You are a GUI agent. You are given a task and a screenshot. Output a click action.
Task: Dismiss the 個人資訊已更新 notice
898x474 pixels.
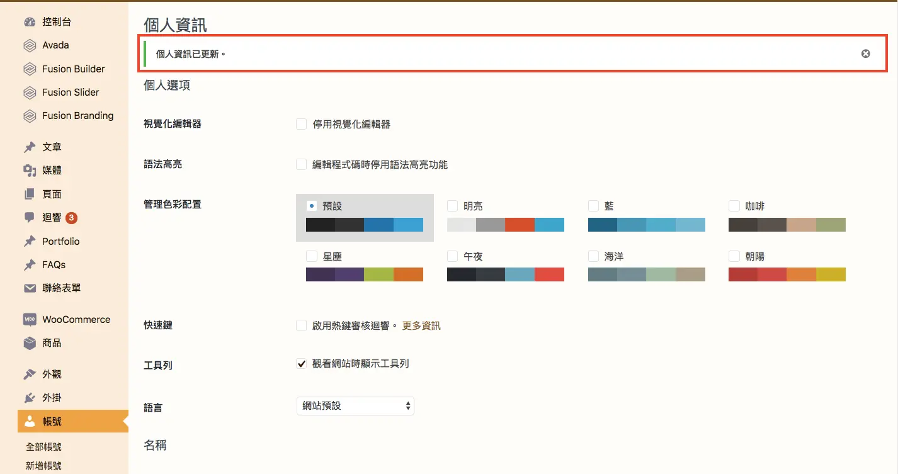[866, 54]
